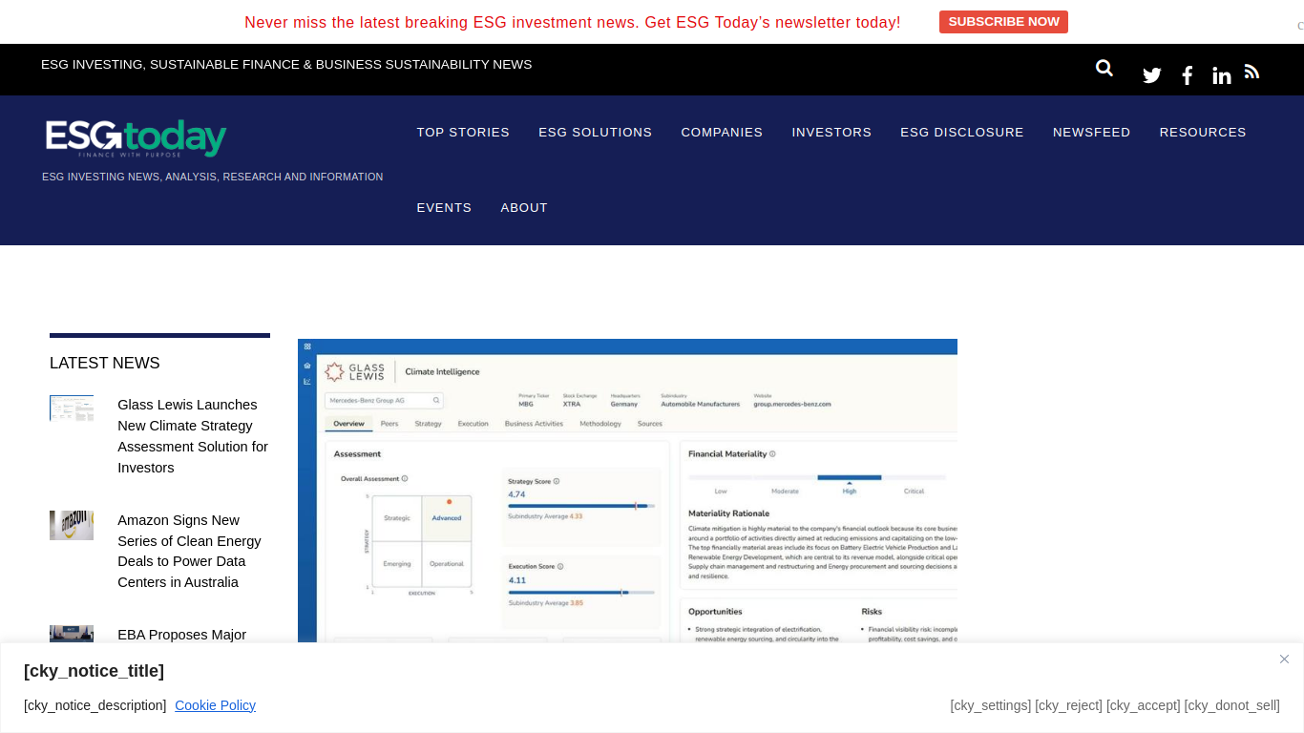Open the site search icon

click(x=1104, y=68)
